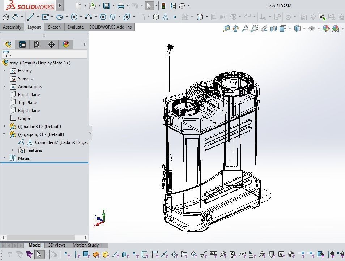Select the Origin tree item
The width and height of the screenshot is (345, 261).
24,118
